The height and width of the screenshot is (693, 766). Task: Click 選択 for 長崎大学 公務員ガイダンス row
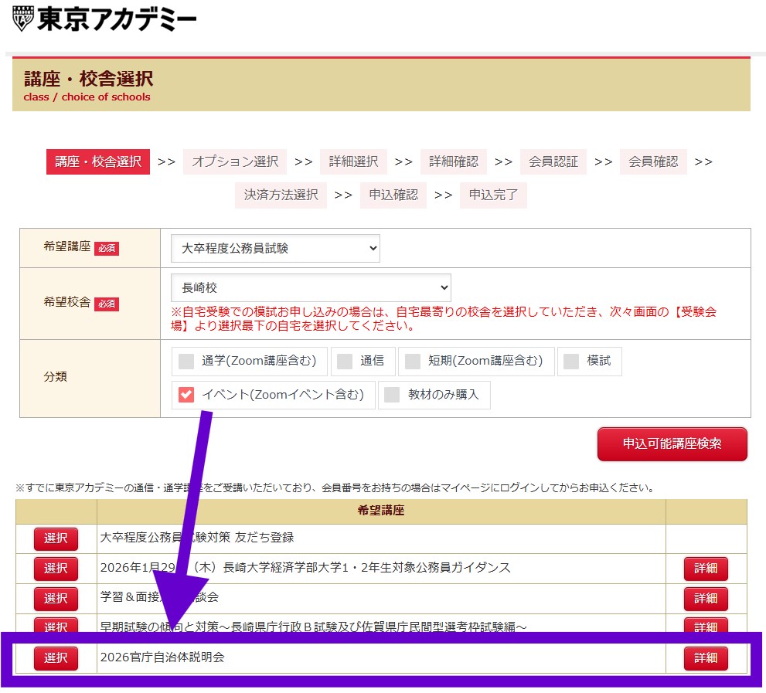(56, 568)
